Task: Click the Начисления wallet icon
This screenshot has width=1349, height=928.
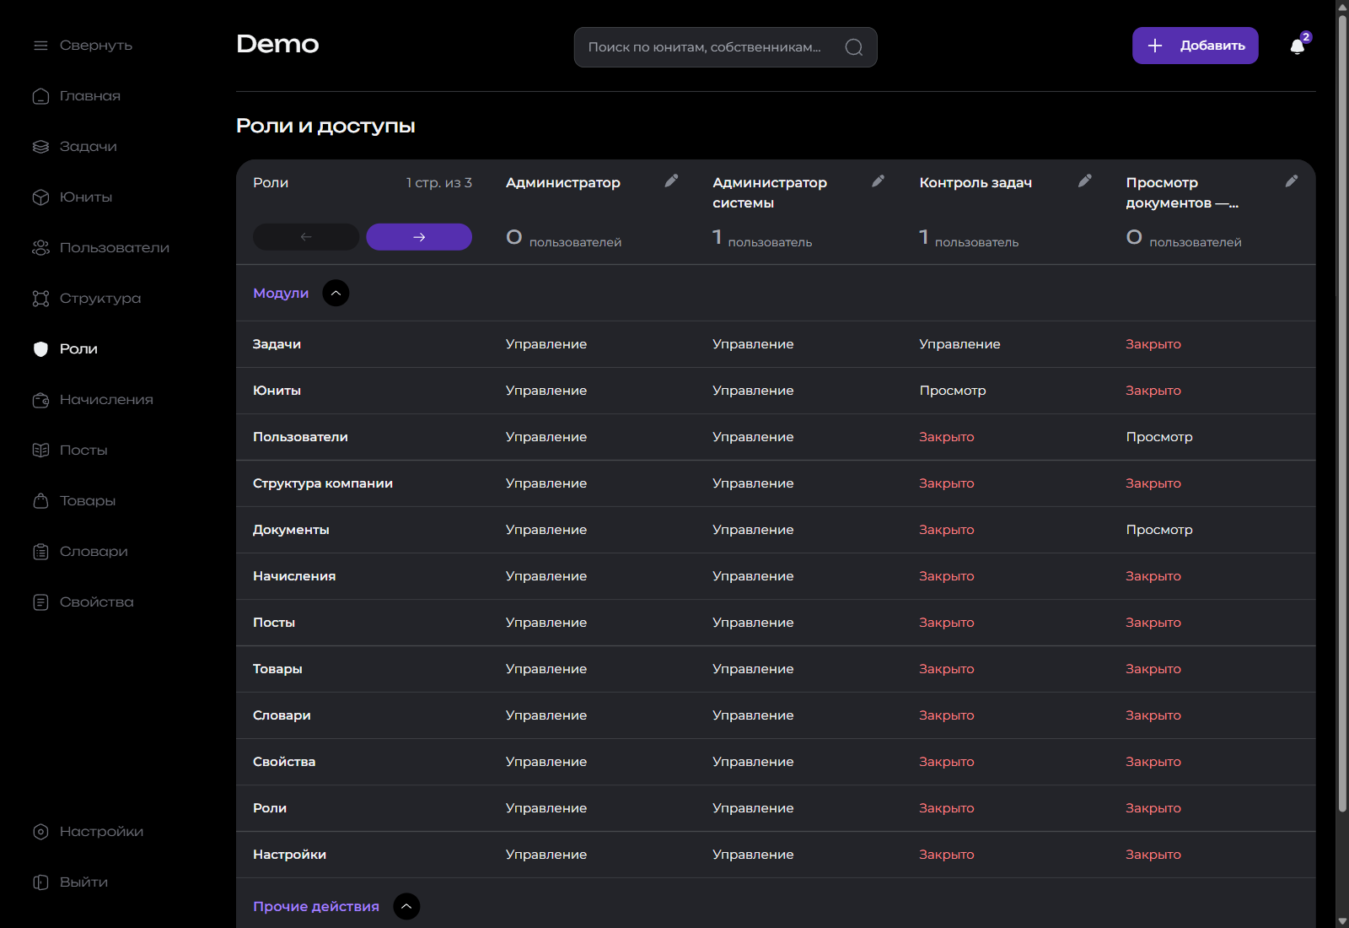Action: pos(40,400)
